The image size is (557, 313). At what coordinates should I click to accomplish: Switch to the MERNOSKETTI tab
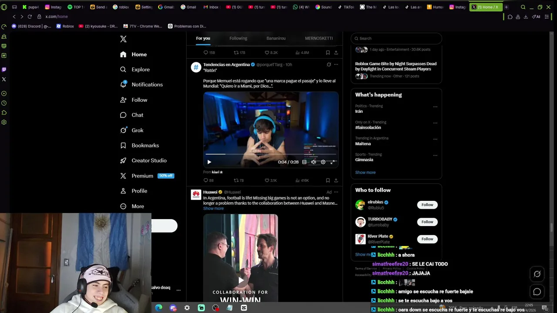319,38
